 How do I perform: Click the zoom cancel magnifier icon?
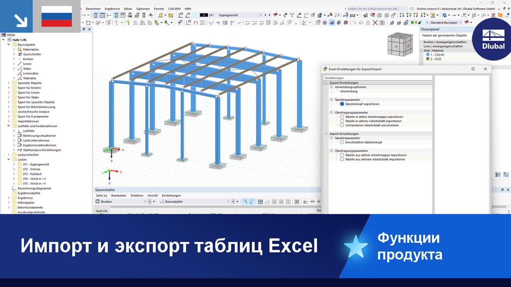click(372, 15)
